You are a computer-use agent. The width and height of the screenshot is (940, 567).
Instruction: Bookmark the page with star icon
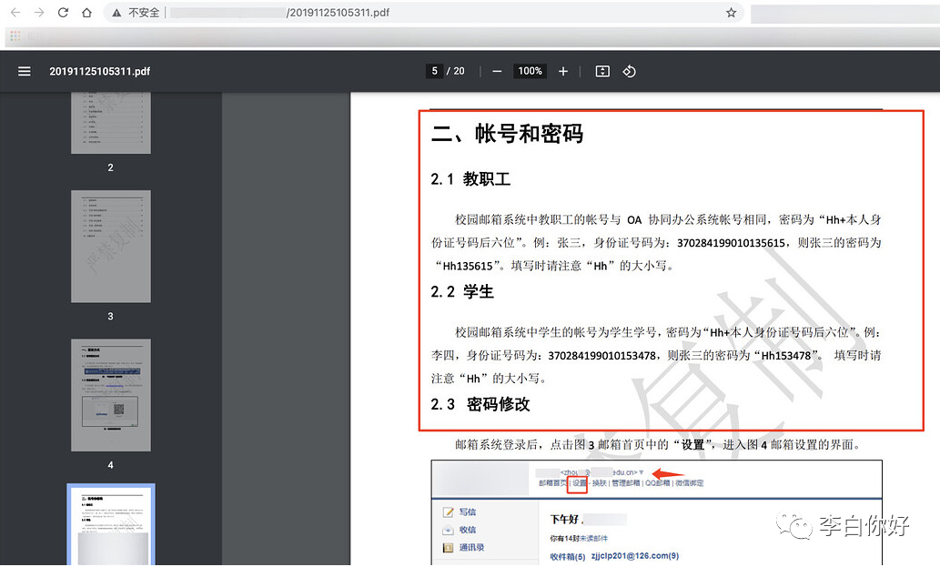(x=731, y=13)
